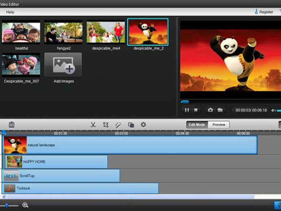This screenshot has height=211, width=281.
Task: Select the fengye2 image thumbnail
Action: (x=64, y=33)
